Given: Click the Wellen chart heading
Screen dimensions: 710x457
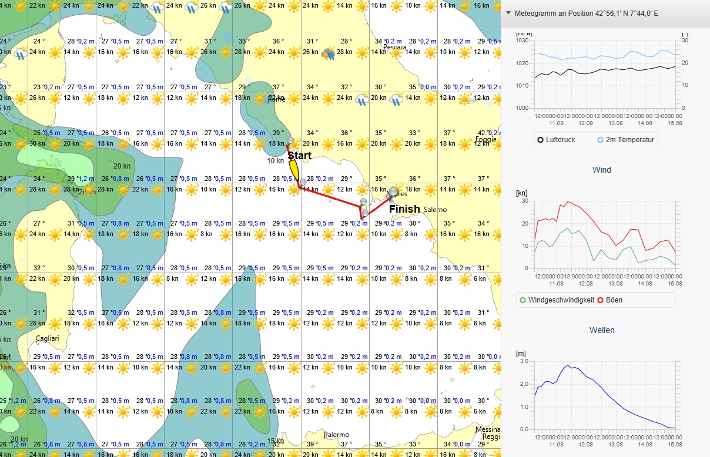Looking at the screenshot, I should click(x=601, y=330).
